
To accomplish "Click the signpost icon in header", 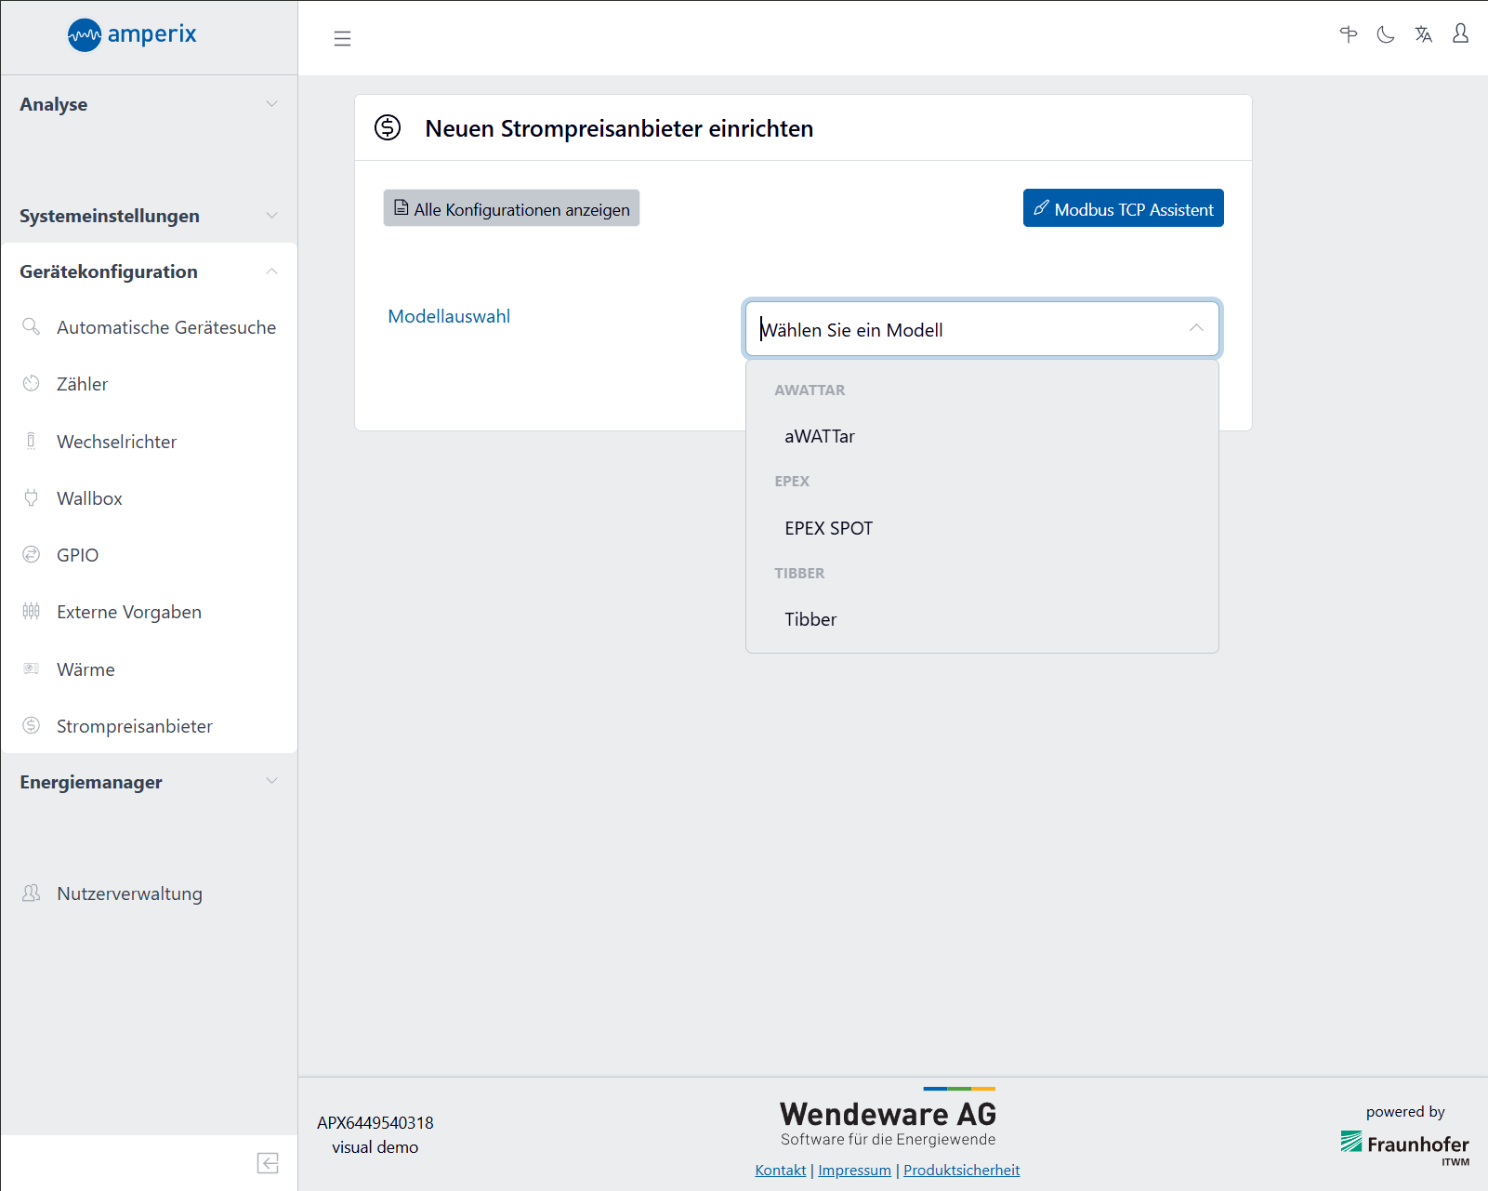I will tap(1349, 34).
